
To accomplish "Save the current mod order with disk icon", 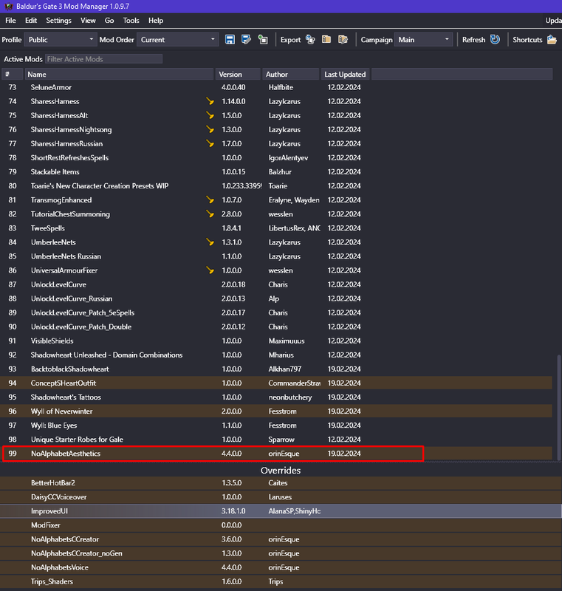I will (230, 40).
